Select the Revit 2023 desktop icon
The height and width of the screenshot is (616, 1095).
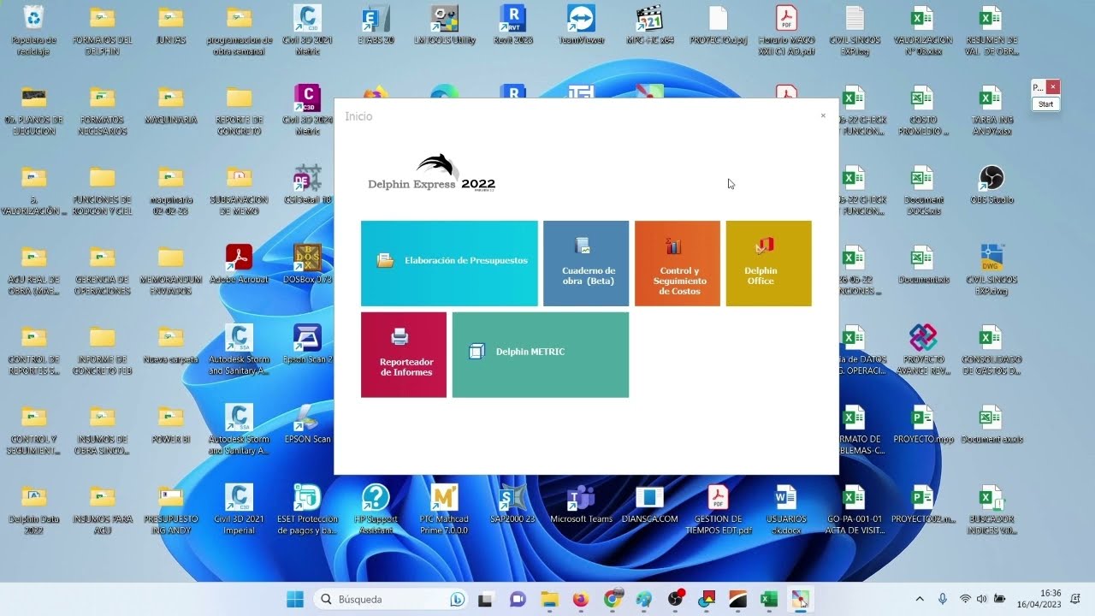[x=513, y=24]
